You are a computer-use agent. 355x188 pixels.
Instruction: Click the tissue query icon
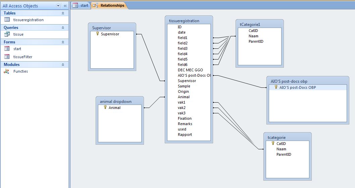(x=7, y=34)
